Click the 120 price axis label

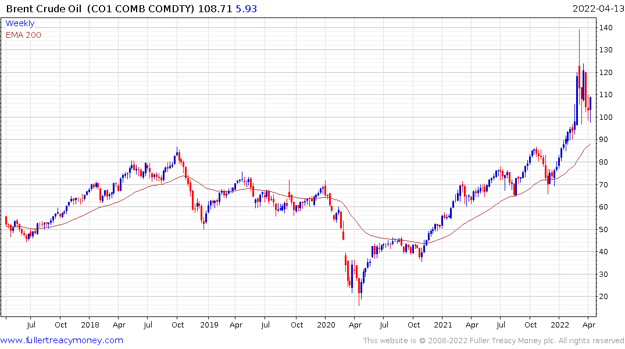pyautogui.click(x=605, y=72)
